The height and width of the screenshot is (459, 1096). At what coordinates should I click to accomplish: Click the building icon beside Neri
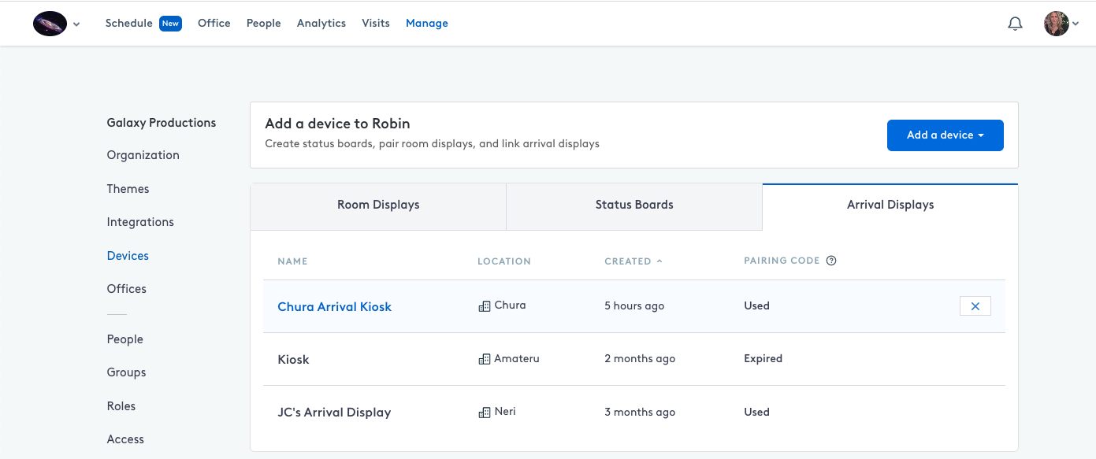(485, 413)
